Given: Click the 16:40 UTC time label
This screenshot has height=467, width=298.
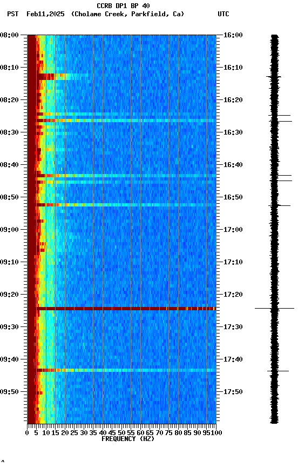Looking at the screenshot, I should (x=233, y=165).
